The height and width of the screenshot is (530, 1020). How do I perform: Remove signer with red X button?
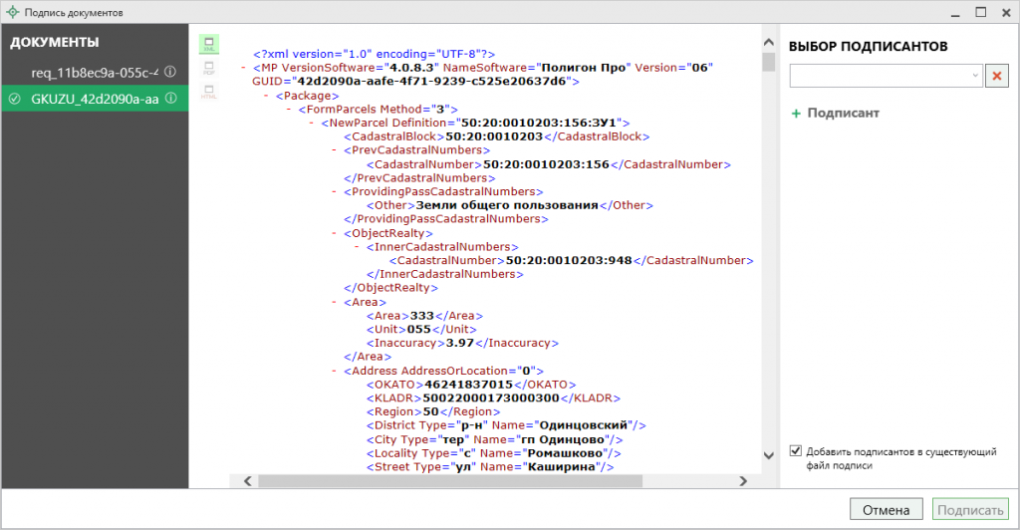click(996, 76)
